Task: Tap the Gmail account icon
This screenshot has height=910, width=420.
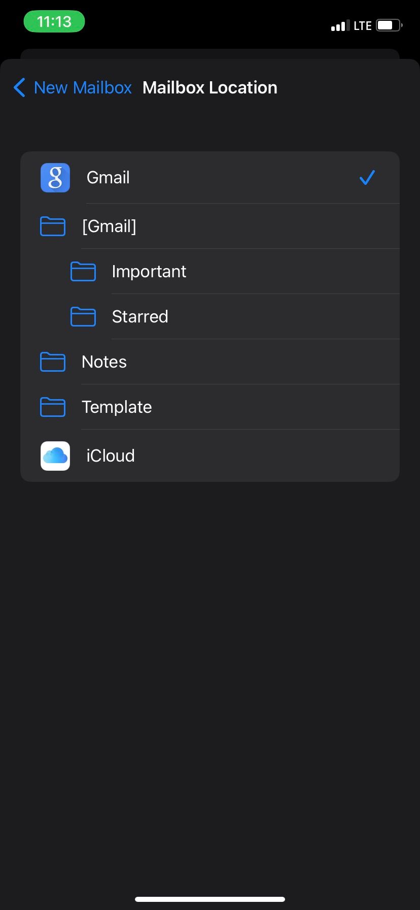Action: point(55,178)
